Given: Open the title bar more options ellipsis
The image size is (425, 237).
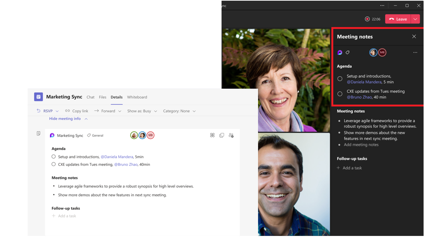Looking at the screenshot, I should tap(382, 6).
